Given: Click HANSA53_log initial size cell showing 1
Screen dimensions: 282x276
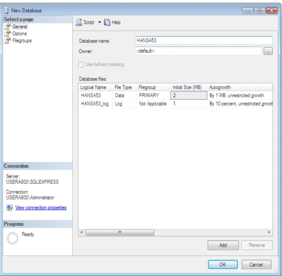Looking at the screenshot, I should click(x=189, y=104).
